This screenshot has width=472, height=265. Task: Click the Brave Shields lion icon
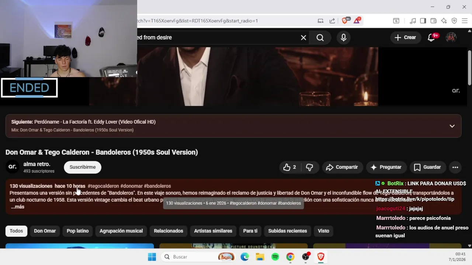[345, 21]
